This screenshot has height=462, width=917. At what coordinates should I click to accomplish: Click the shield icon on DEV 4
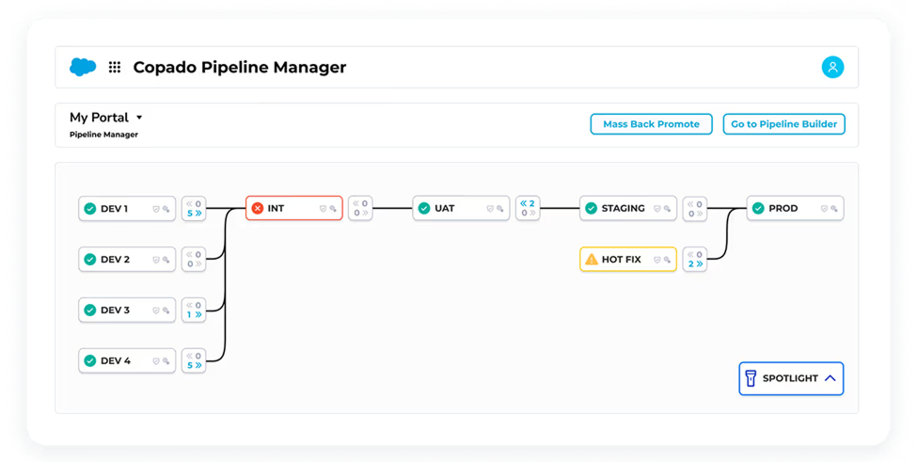155,361
